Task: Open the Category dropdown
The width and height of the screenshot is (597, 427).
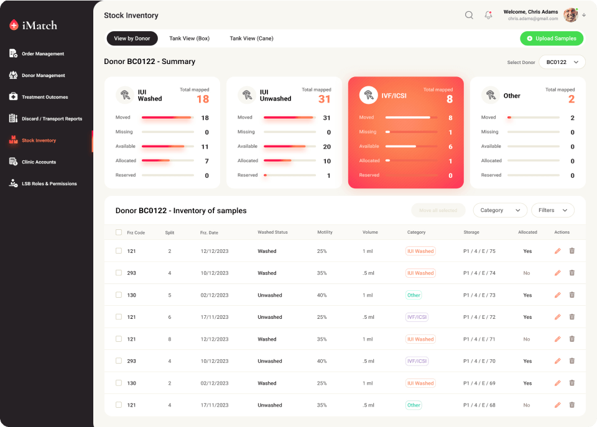Action: click(x=500, y=210)
